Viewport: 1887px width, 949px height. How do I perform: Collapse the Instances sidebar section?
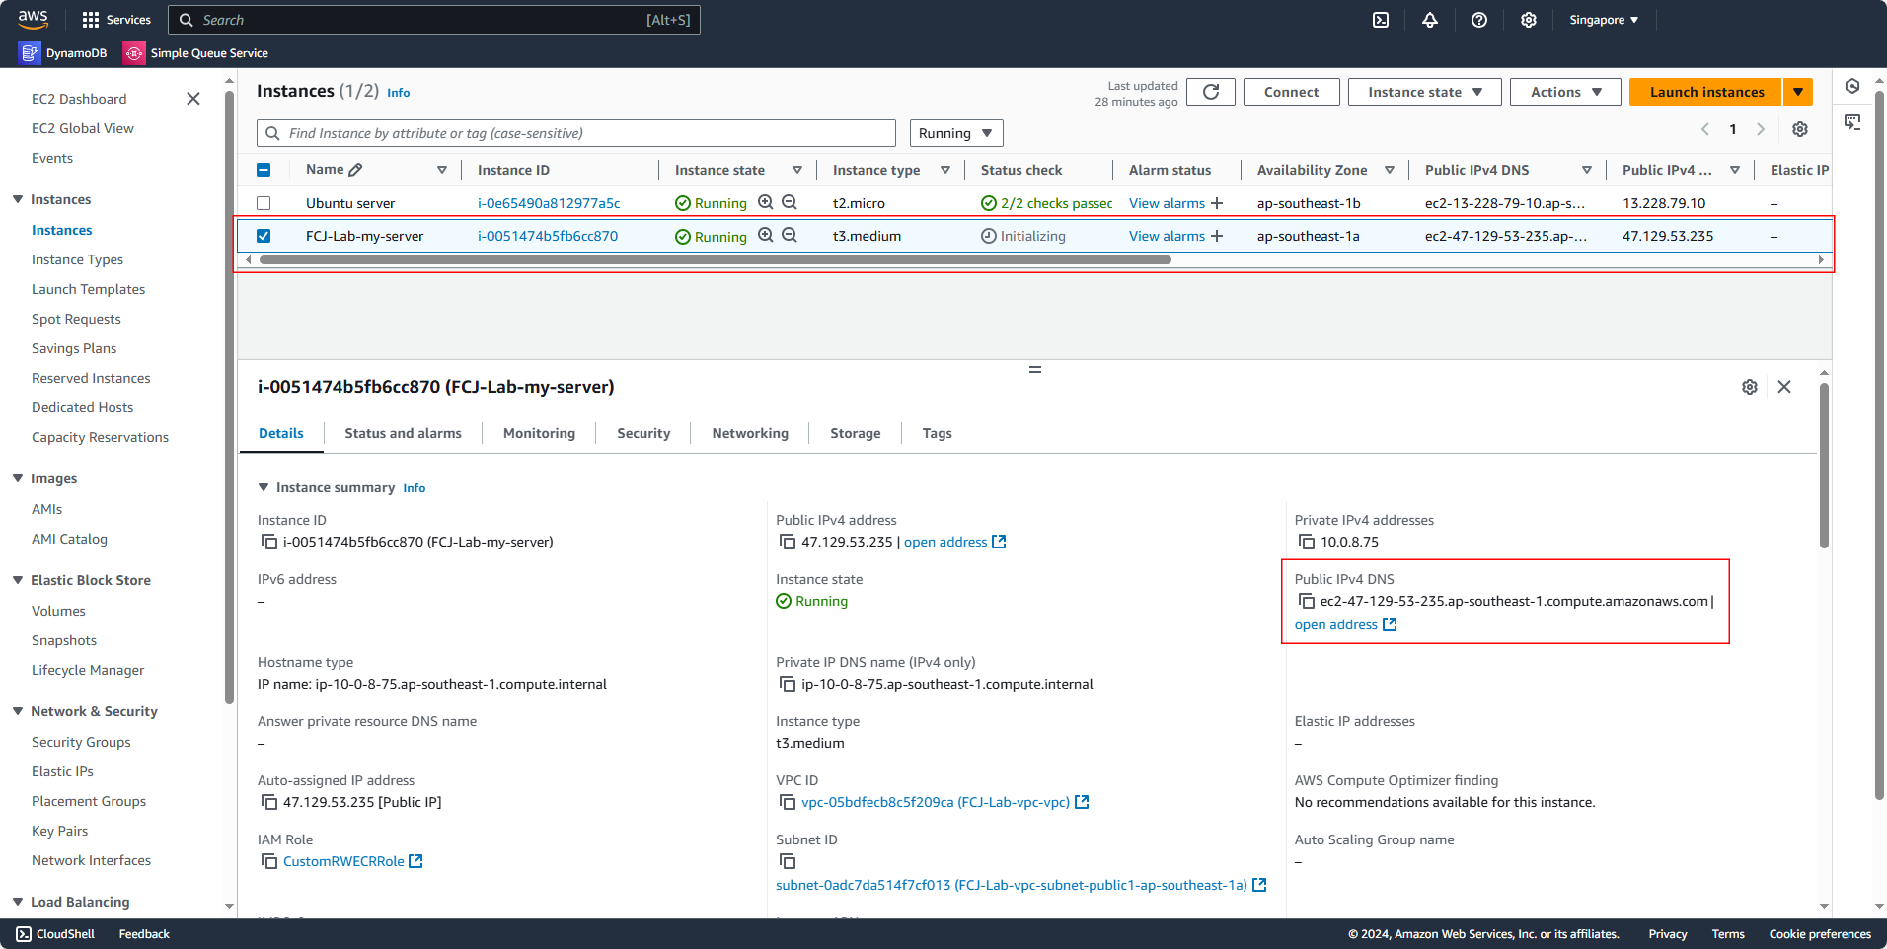point(18,199)
